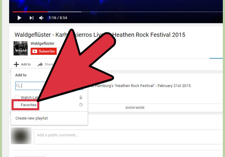Click the Favorites playlist label
The width and height of the screenshot is (225, 157).
pyautogui.click(x=29, y=105)
